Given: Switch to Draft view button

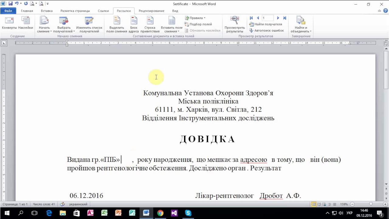Looking at the screenshot, I should pyautogui.click(x=334, y=204).
